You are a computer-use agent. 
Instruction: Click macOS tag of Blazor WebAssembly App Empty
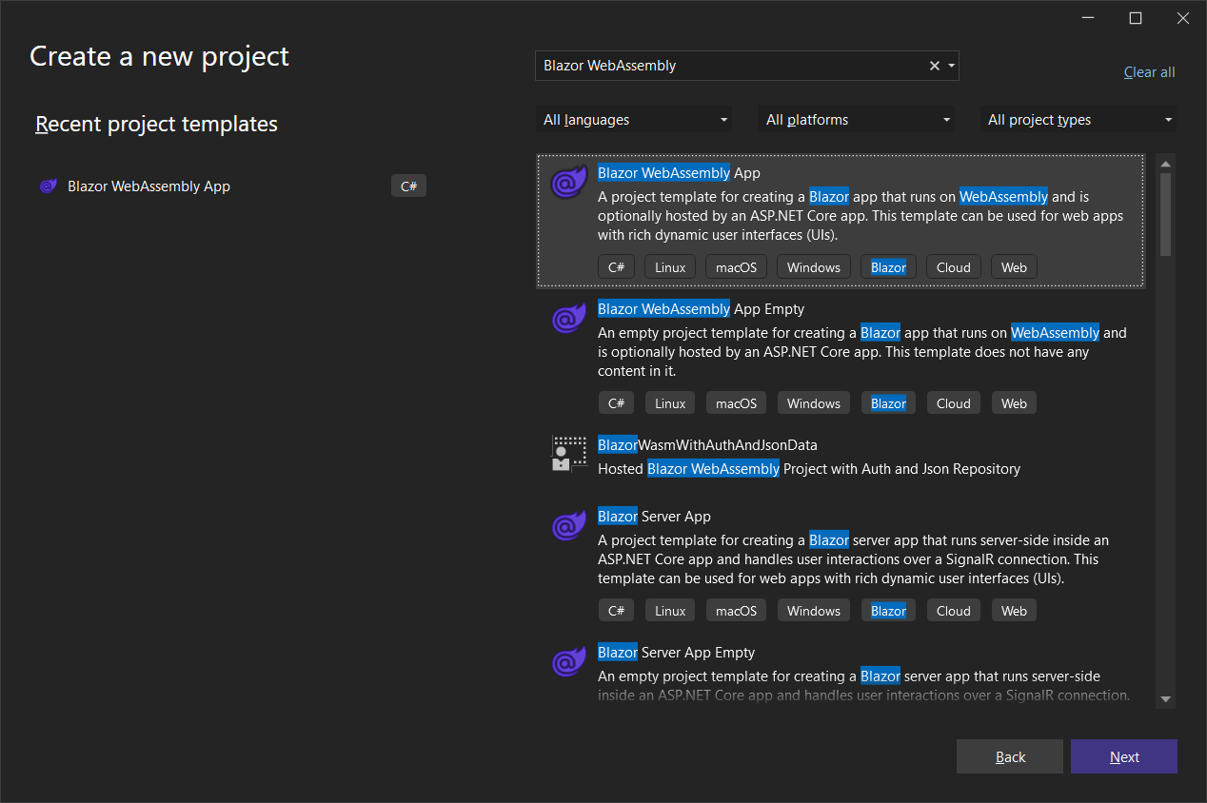(736, 403)
